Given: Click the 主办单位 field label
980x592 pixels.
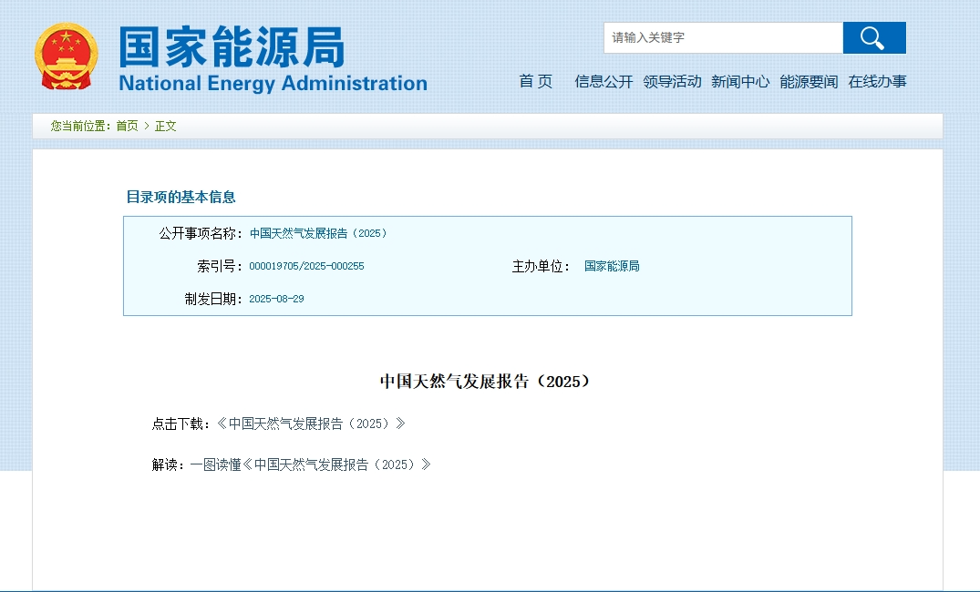Looking at the screenshot, I should click(x=541, y=267).
